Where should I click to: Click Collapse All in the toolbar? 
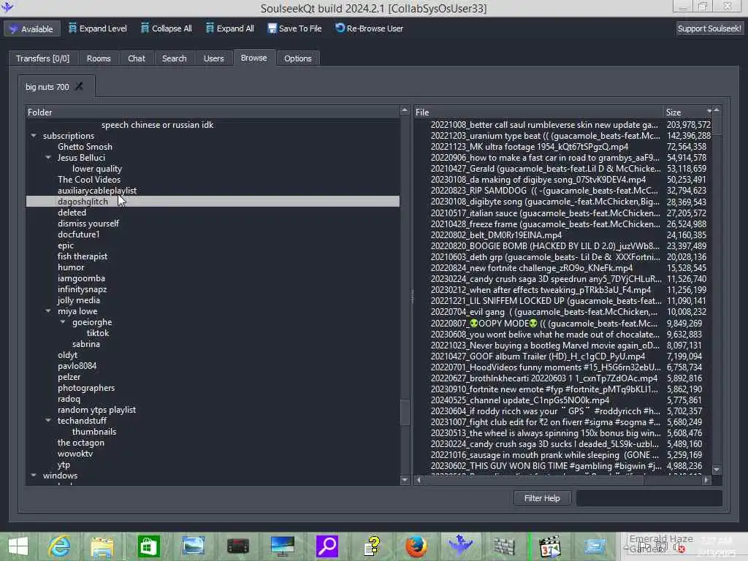(x=167, y=28)
